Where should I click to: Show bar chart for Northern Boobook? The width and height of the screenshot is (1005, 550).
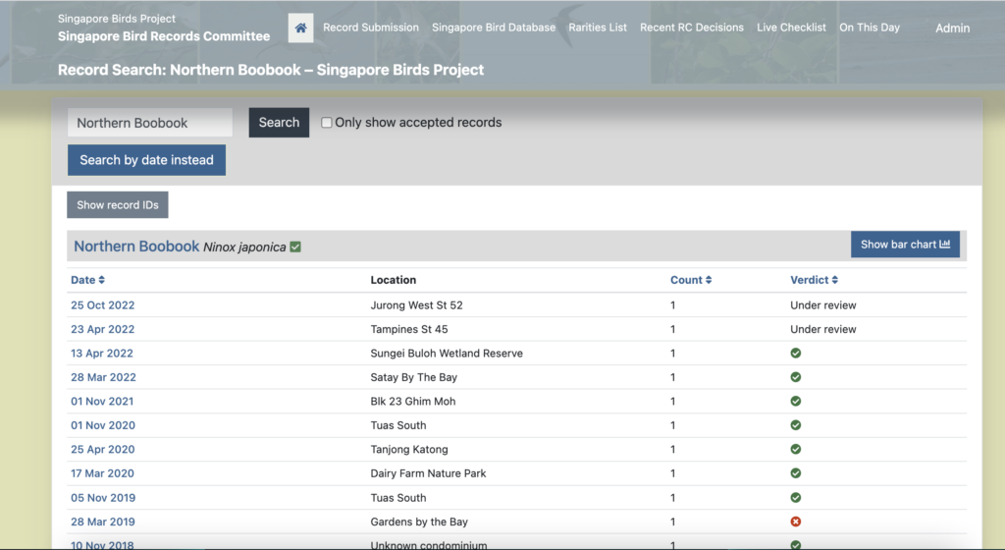pos(905,245)
